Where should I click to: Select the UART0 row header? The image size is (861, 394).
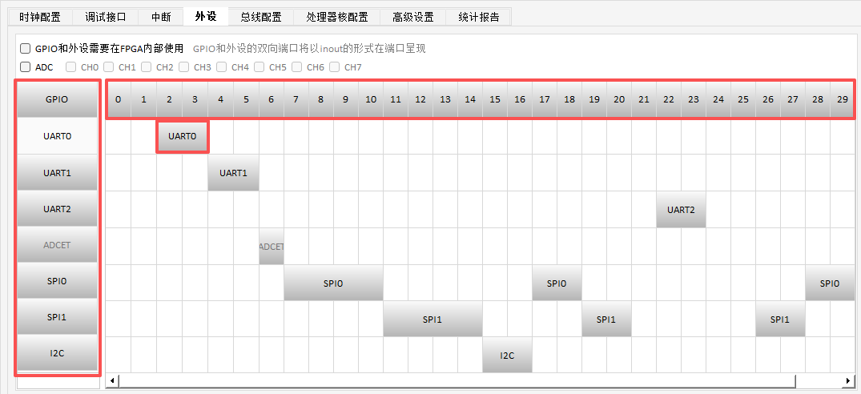click(x=57, y=136)
